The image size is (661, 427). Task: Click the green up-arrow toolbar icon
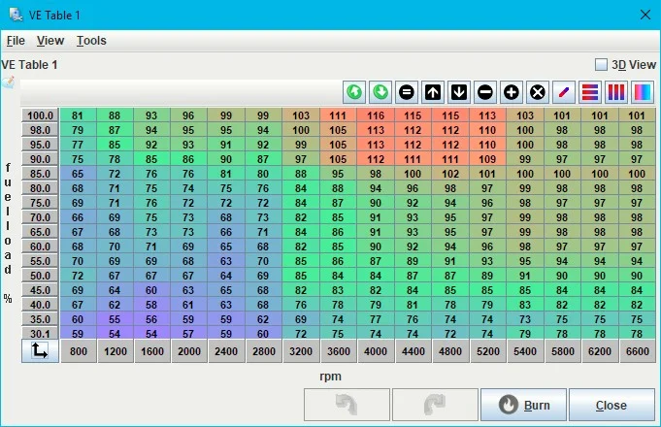click(x=354, y=92)
